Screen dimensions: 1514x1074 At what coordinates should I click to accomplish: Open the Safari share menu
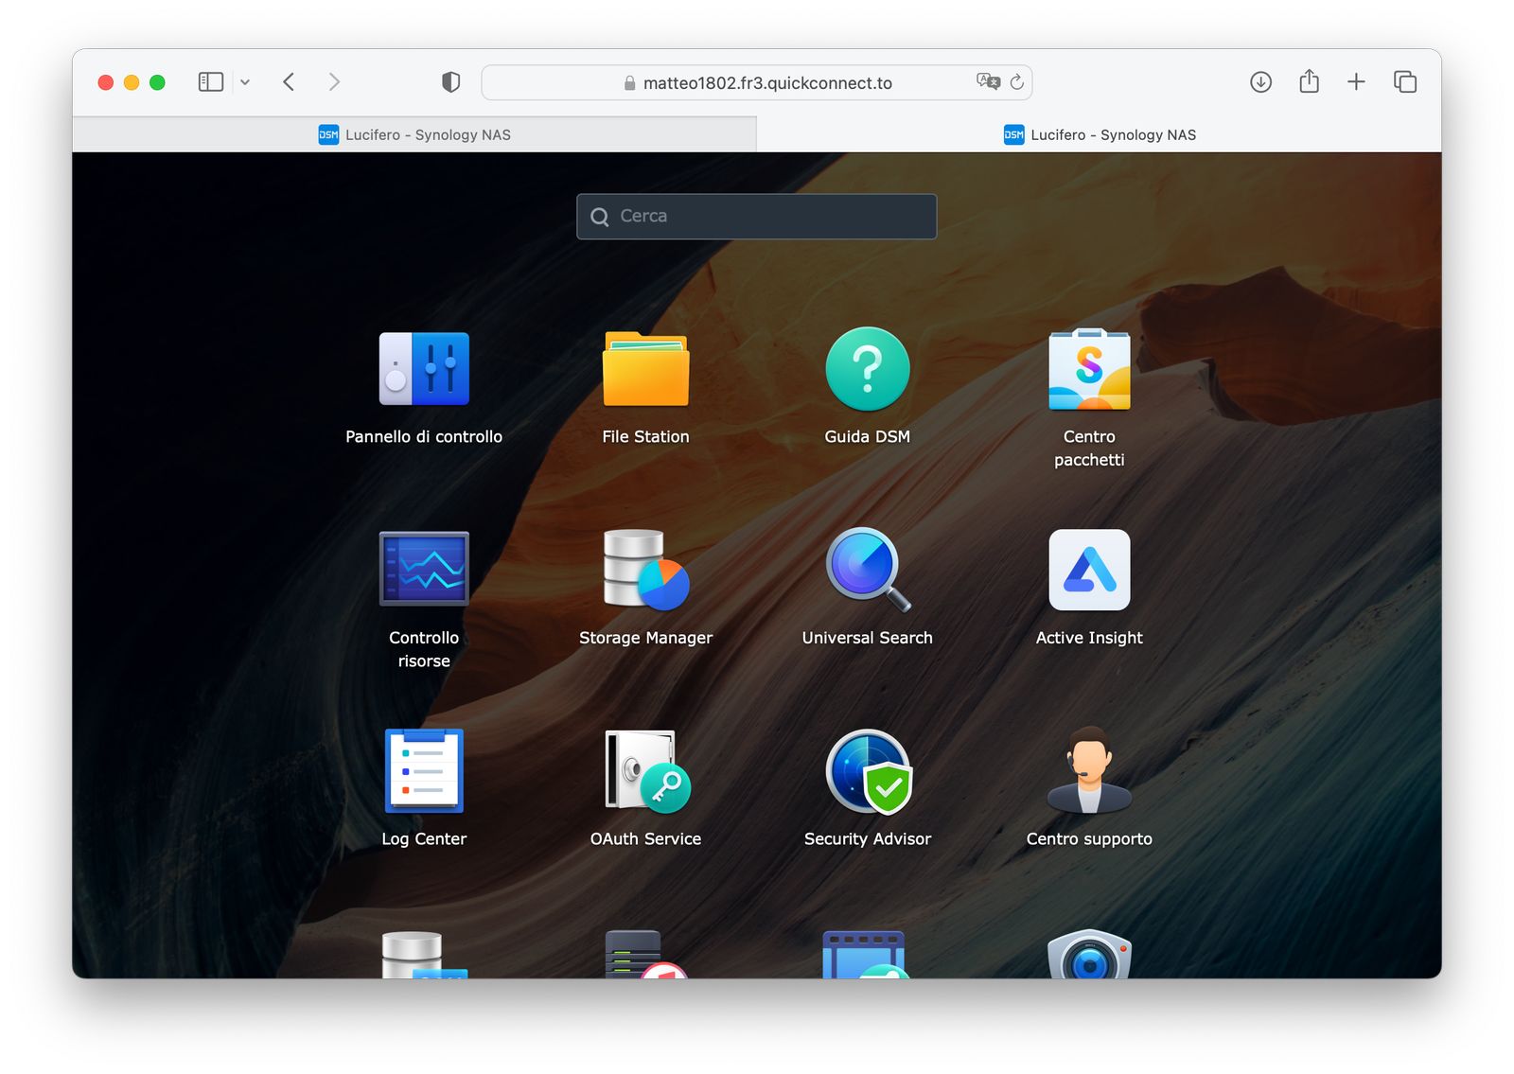[x=1309, y=81]
